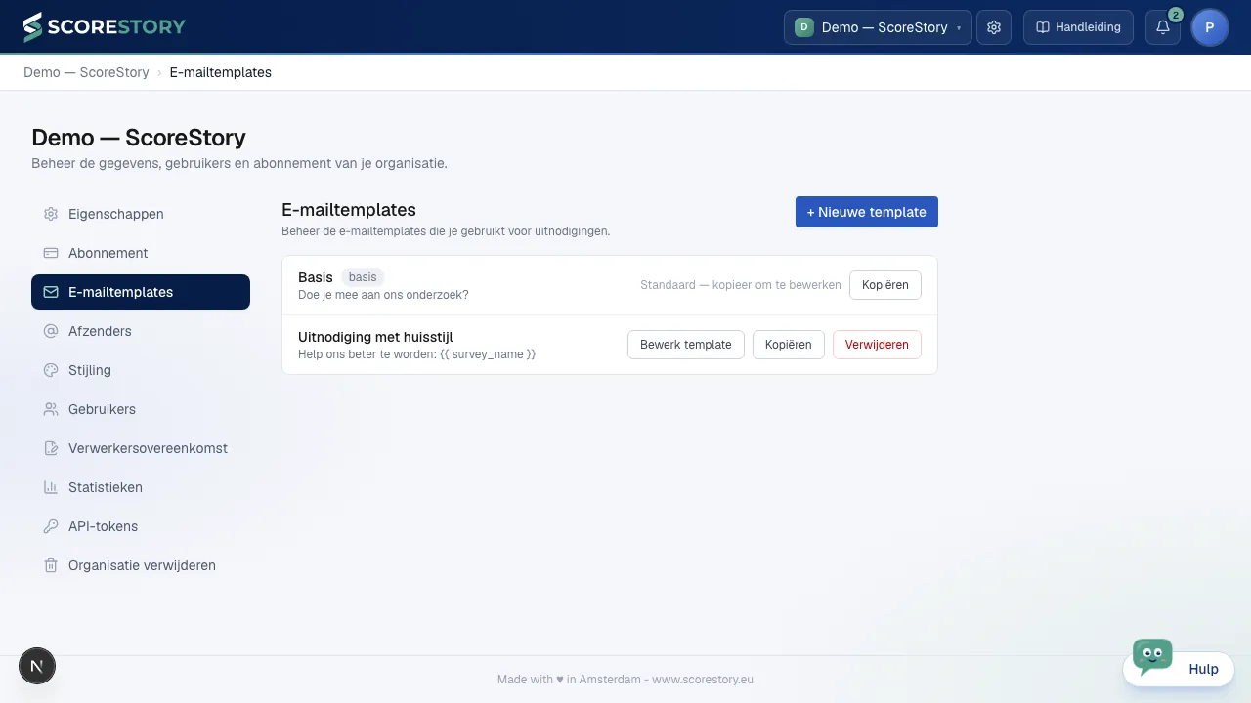
Task: Copy the Basis template
Action: click(x=885, y=285)
